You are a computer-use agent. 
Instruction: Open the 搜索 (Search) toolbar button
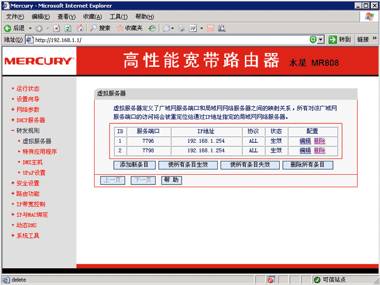100,28
